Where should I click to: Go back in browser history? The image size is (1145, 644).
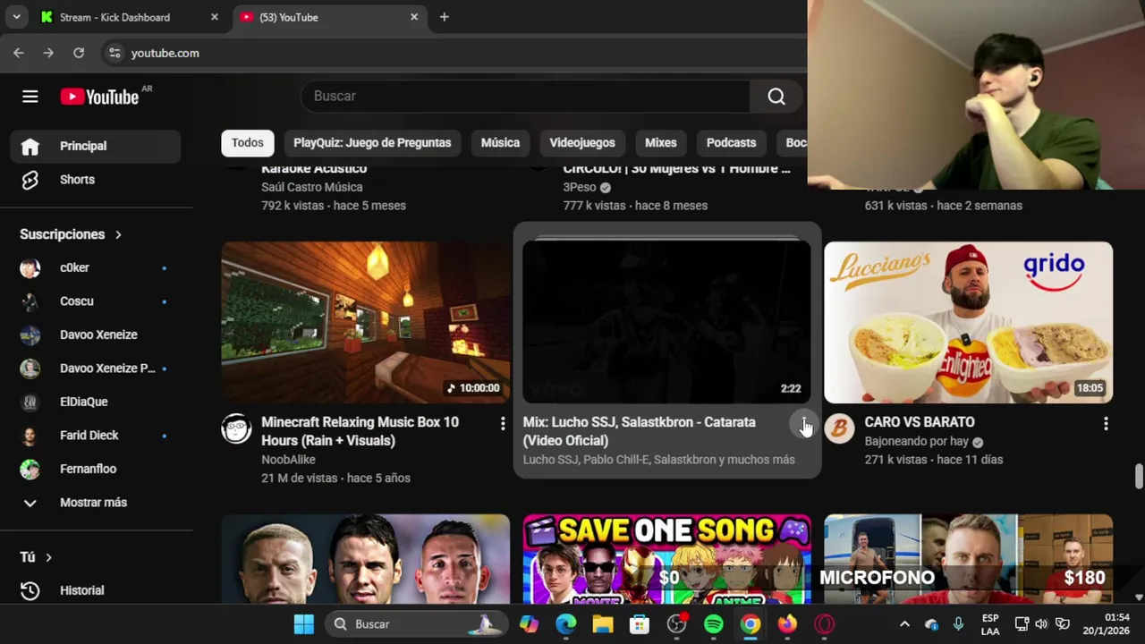[x=18, y=54]
